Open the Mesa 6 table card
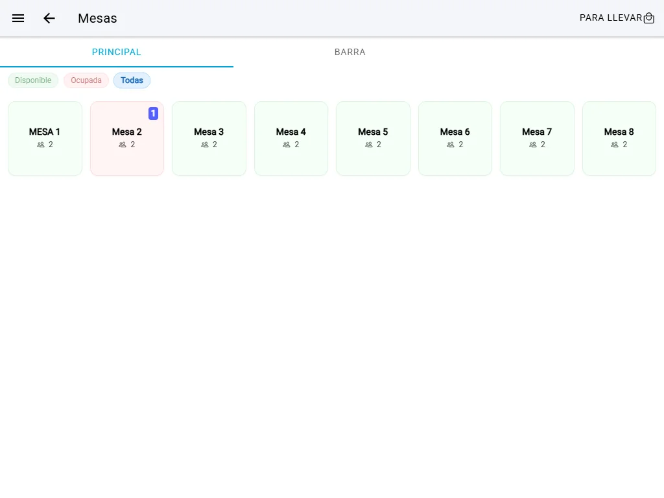Screen dimensions: 664x498 (x=455, y=139)
